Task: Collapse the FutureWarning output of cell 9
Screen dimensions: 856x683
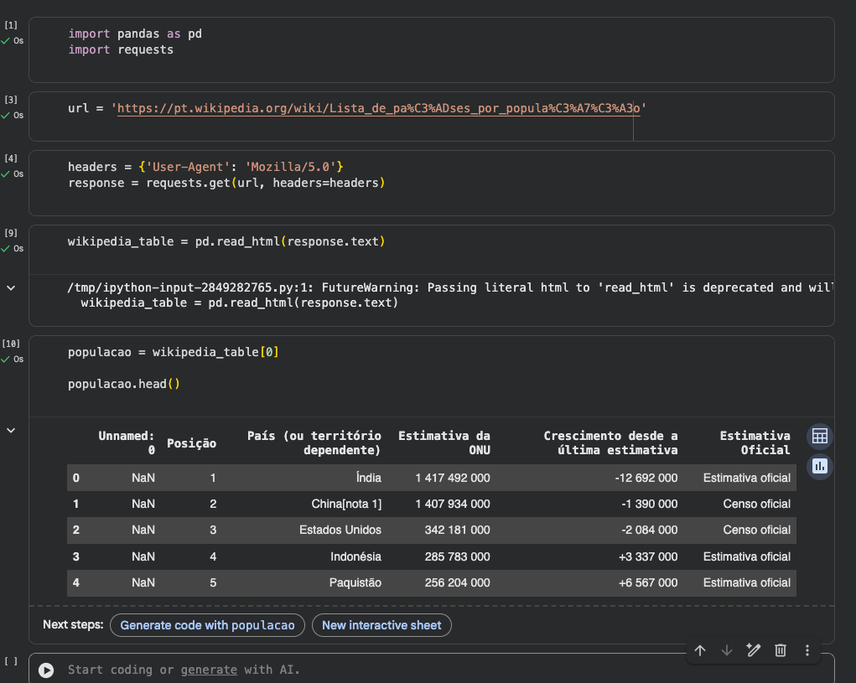Action: [x=11, y=287]
